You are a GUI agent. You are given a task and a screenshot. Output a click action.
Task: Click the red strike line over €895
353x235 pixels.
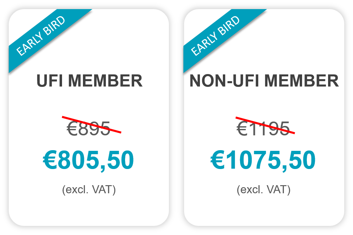(x=92, y=125)
